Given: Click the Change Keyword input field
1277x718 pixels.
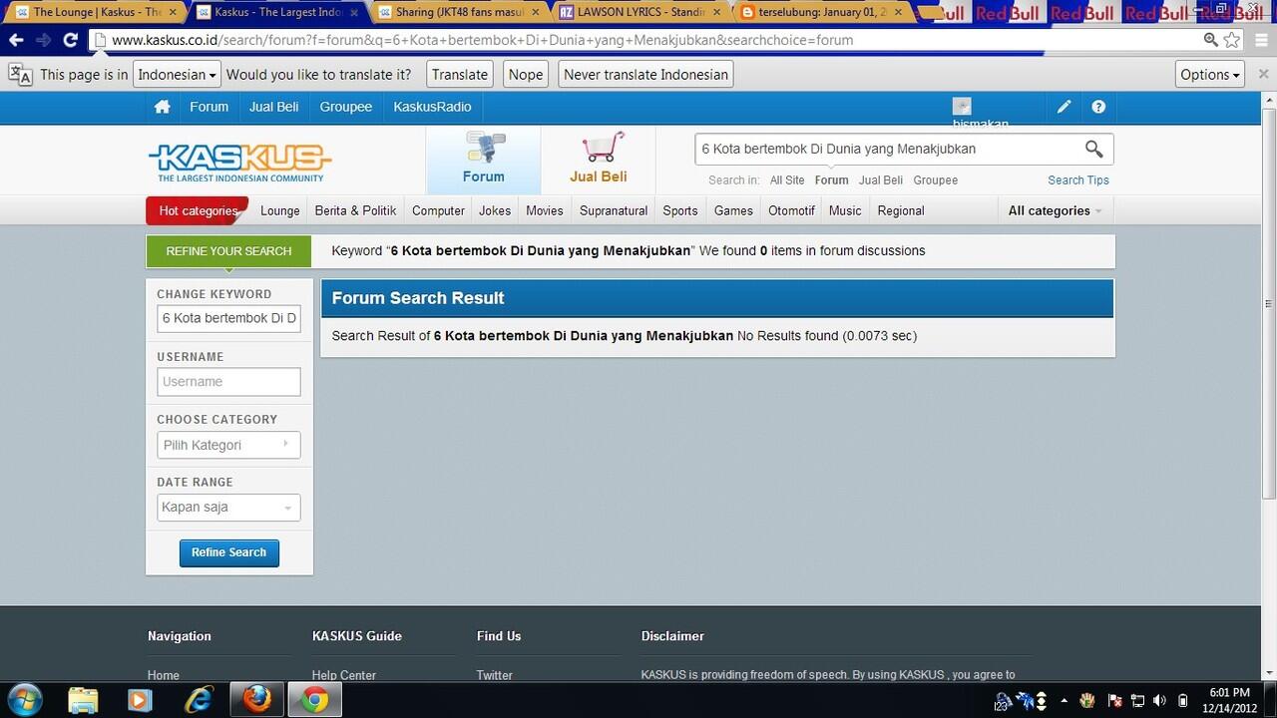Looking at the screenshot, I should 228,318.
